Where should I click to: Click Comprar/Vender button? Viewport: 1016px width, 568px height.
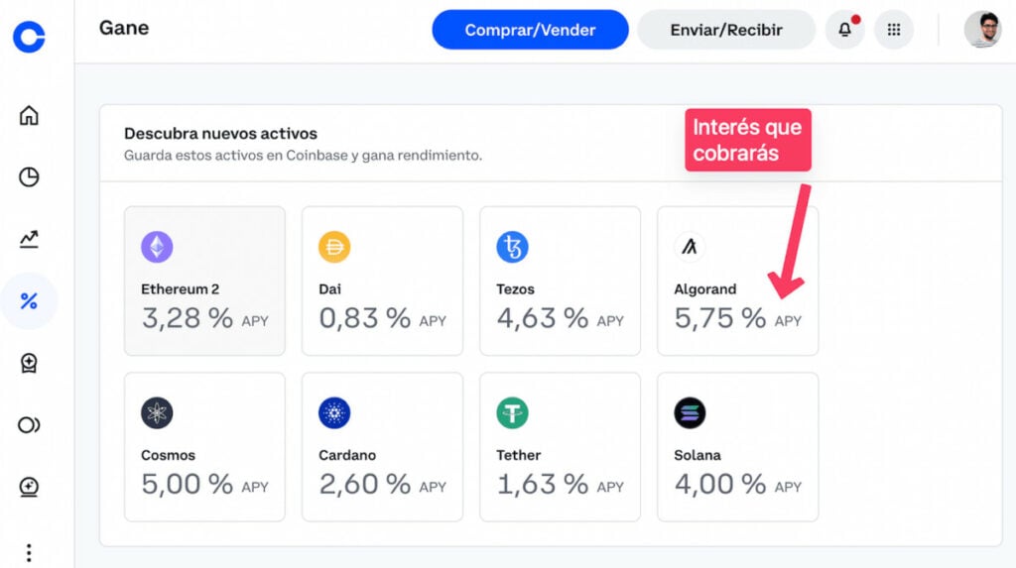click(530, 30)
